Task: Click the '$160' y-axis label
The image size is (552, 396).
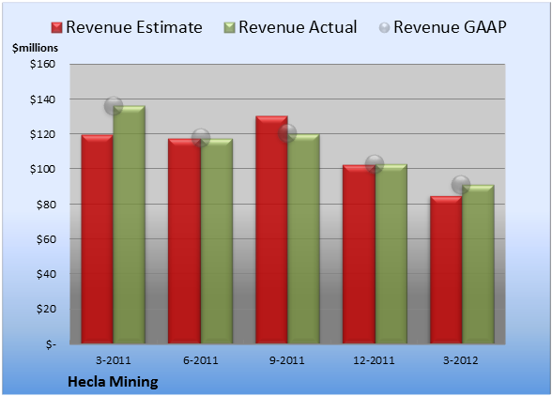Action: tap(42, 64)
